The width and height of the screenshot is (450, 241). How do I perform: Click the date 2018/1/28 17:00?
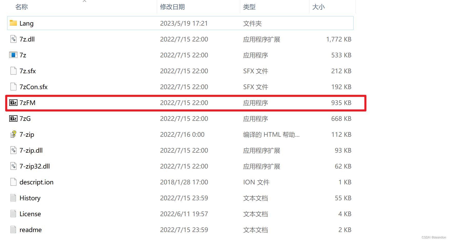184,182
